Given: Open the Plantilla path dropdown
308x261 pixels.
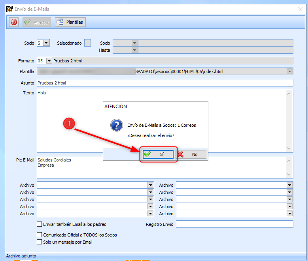Looking at the screenshot, I should (x=289, y=71).
